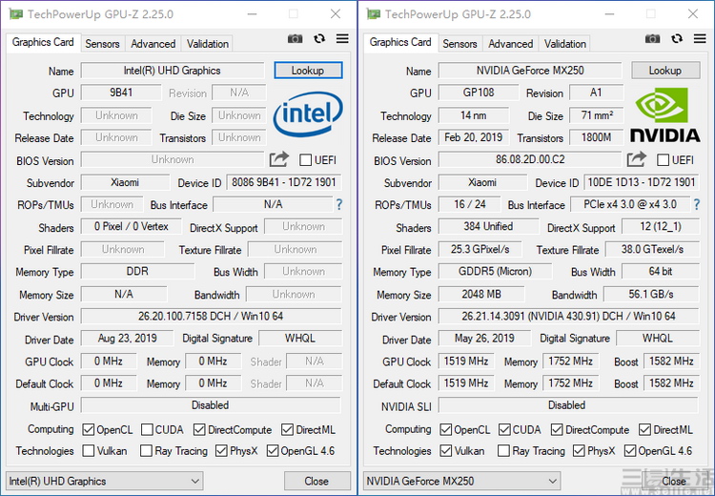Screen dimensions: 715x496
Task: Open hamburger menu in Intel GPU-Z window
Action: [342, 39]
